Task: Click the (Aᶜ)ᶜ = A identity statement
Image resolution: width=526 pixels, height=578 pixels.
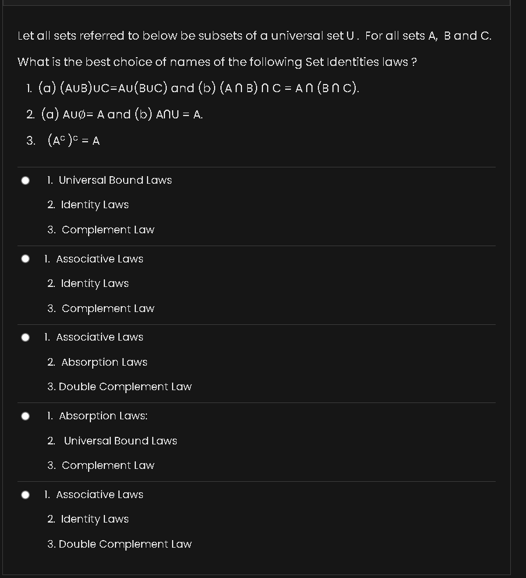Action: tap(73, 141)
